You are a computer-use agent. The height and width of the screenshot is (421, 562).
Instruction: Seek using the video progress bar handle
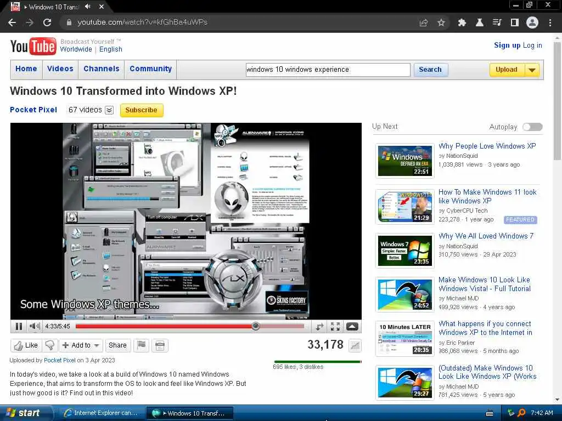pos(256,326)
